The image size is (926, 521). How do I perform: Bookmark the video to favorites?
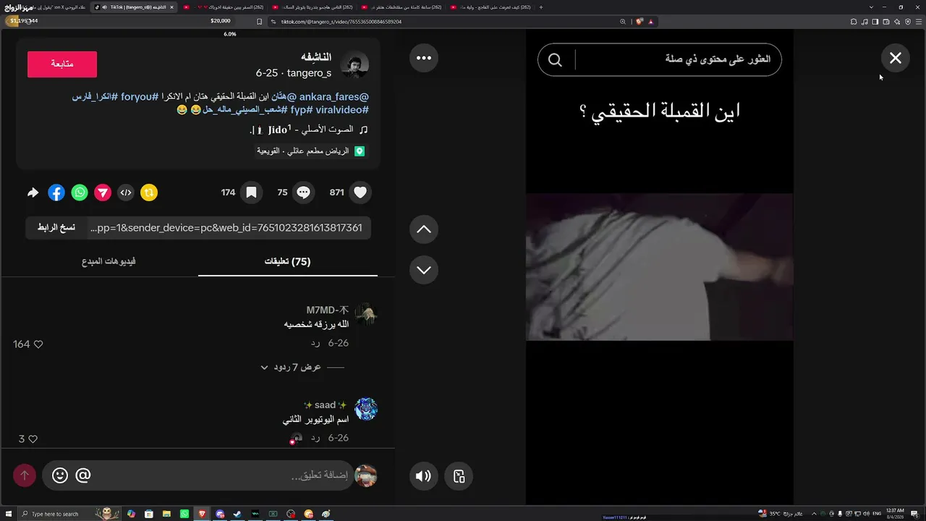pyautogui.click(x=251, y=192)
